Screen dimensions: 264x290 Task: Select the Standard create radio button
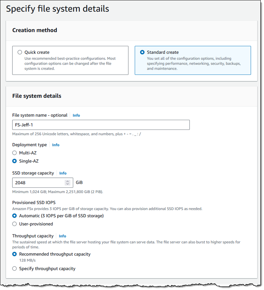[142, 52]
